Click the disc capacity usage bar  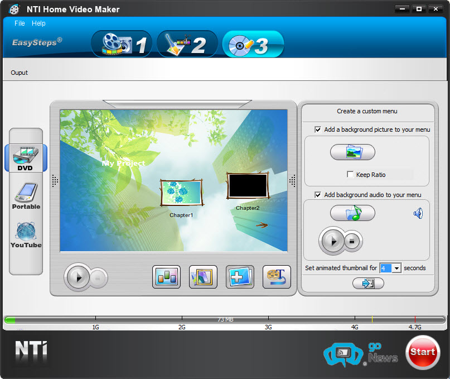(225, 319)
